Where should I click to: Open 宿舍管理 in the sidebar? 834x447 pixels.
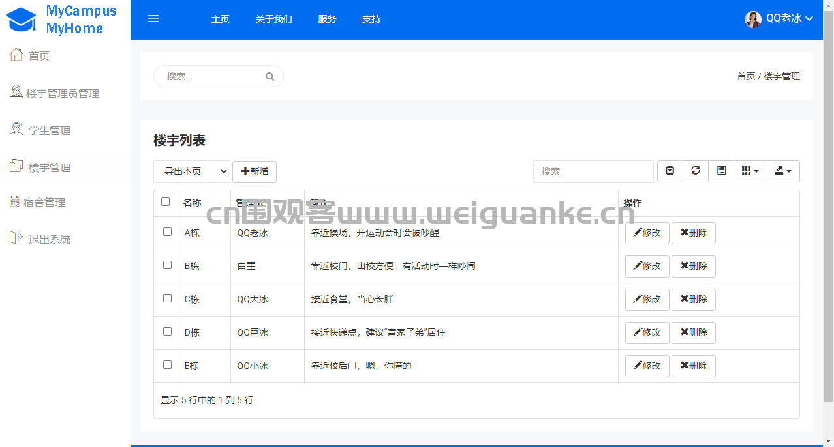point(44,202)
